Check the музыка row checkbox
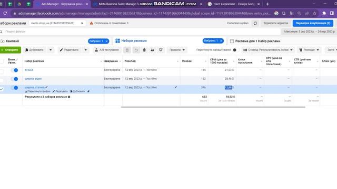This screenshot has height=189, width=337. point(2,71)
